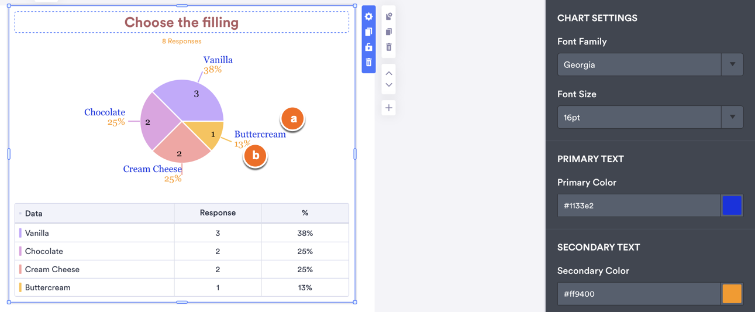755x312 pixels.
Task: Delete page using white toolbar trash icon
Action: tap(389, 47)
